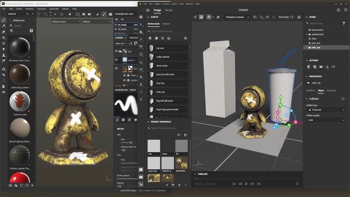Click delete icon under Project Materials
The height and width of the screenshot is (197, 350).
point(179,185)
